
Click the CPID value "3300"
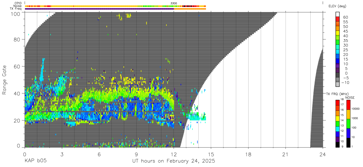coord(174,3)
